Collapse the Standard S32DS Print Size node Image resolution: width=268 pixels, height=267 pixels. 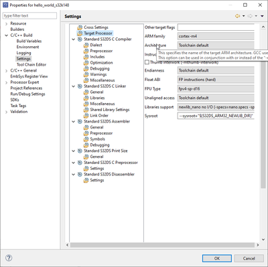coord(73,151)
